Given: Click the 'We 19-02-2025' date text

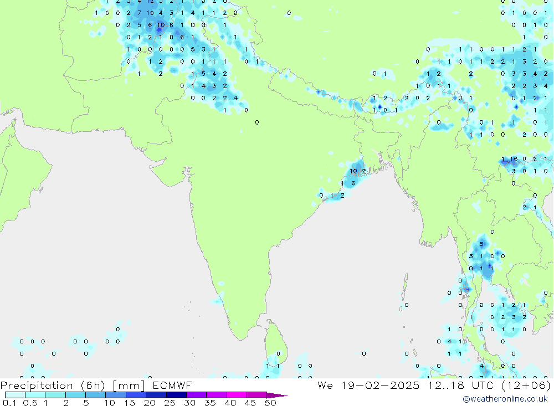Looking at the screenshot, I should click(x=368, y=385).
